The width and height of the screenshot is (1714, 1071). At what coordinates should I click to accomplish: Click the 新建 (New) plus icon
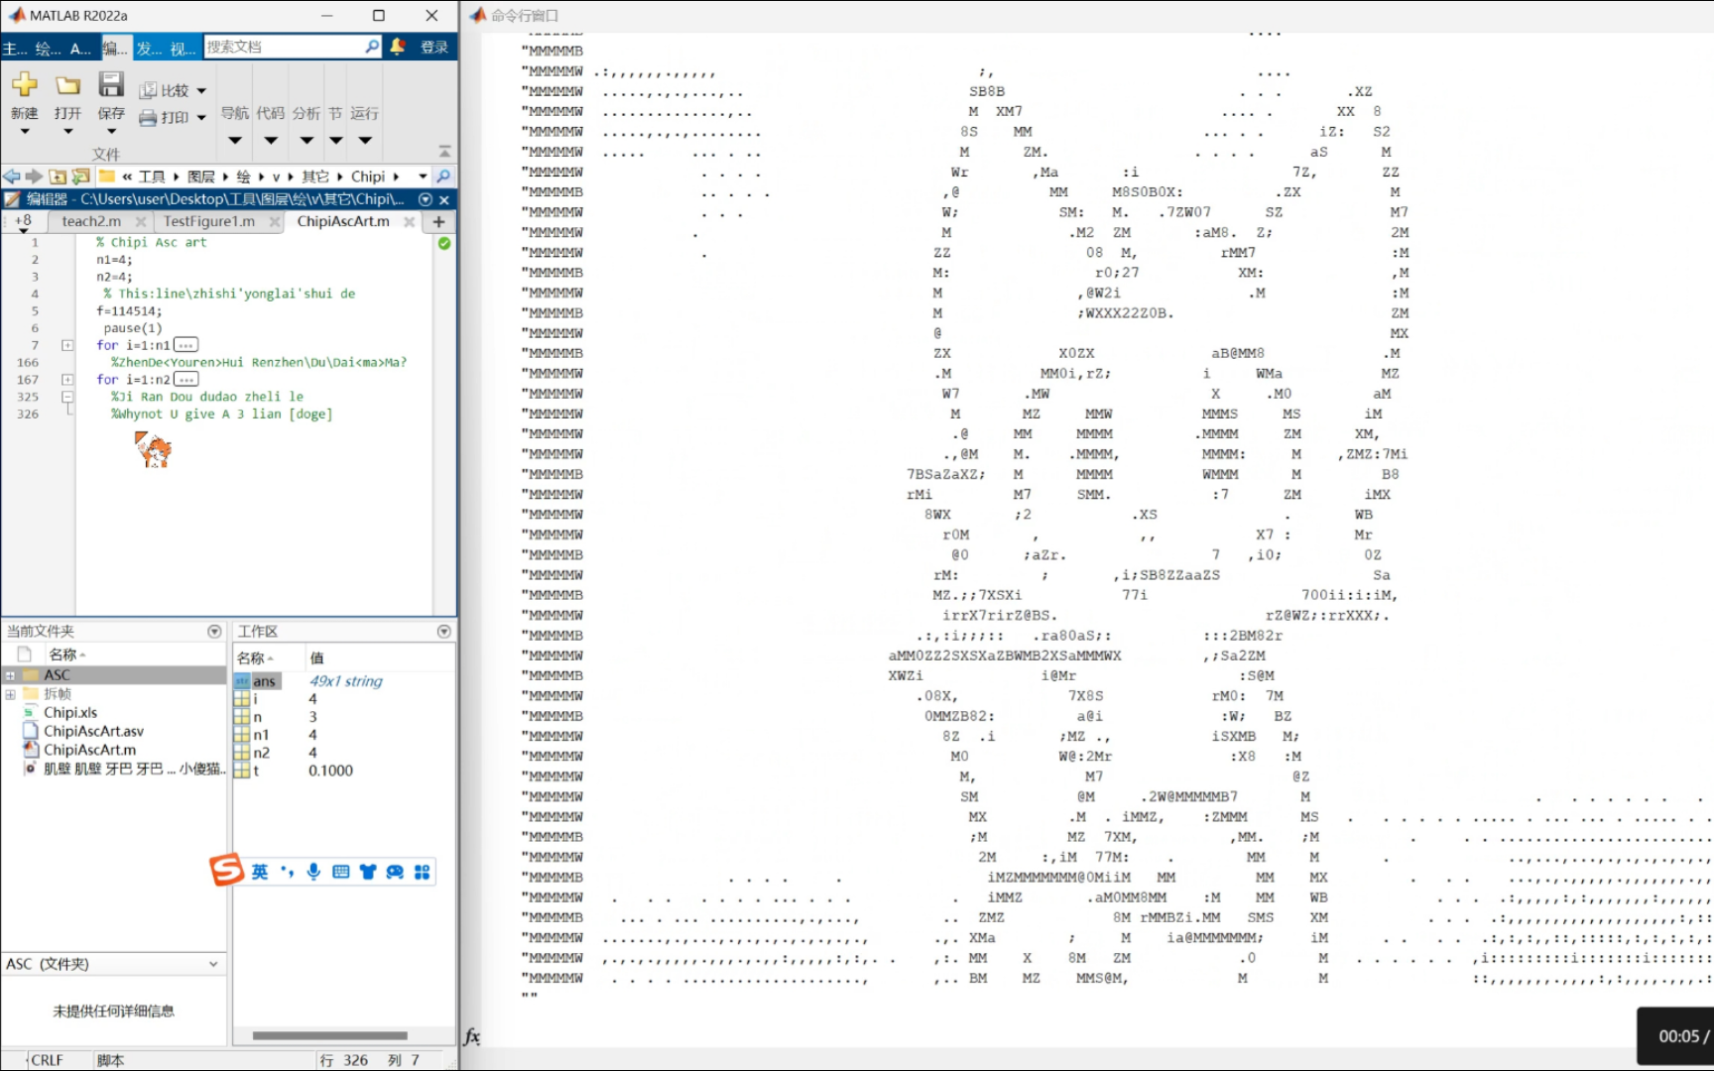point(25,84)
